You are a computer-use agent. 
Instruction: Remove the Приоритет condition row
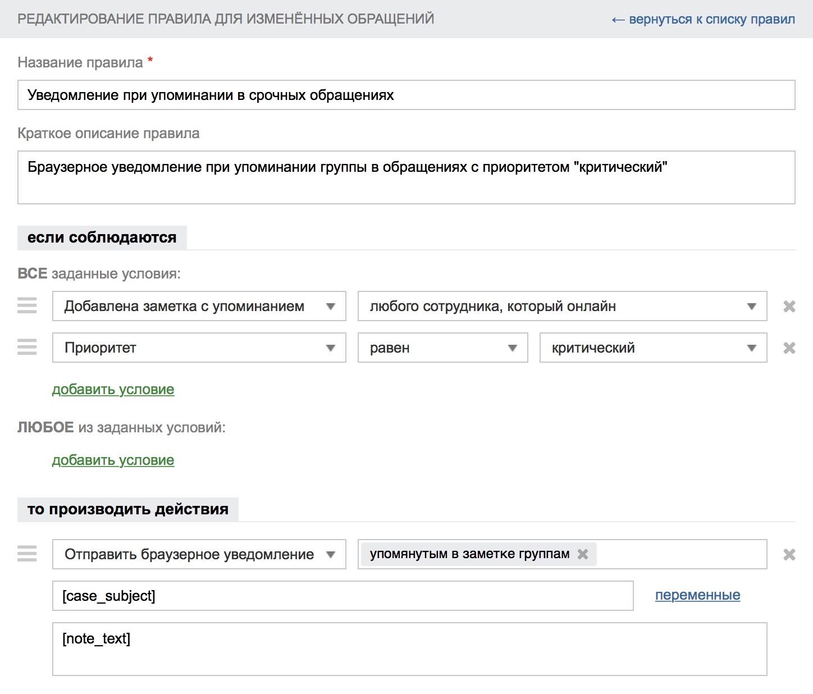pyautogui.click(x=789, y=348)
